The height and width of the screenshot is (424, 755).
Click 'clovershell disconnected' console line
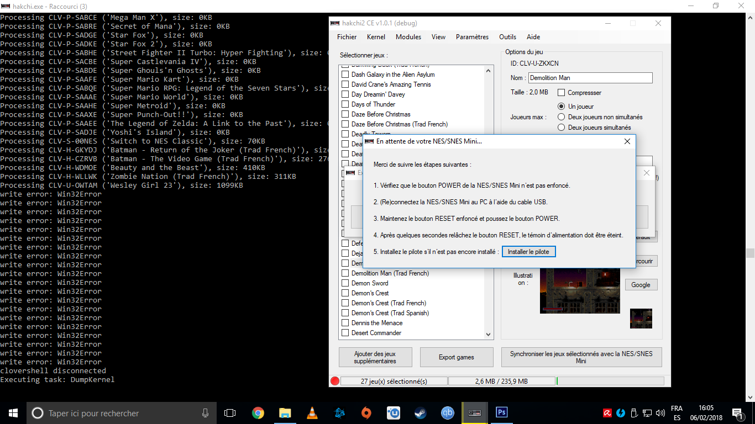[53, 371]
